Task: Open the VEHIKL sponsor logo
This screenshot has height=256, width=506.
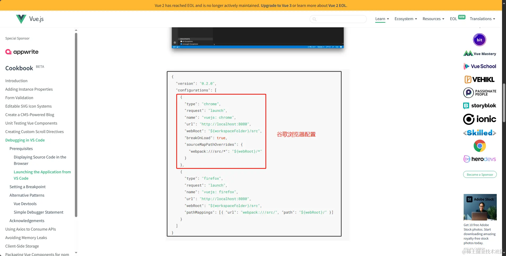Action: [x=480, y=80]
